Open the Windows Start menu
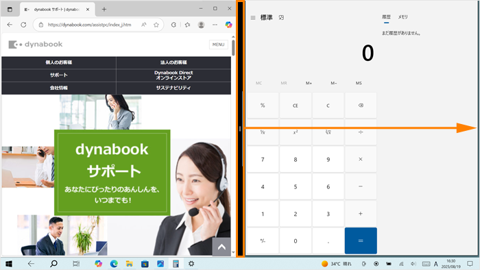This screenshot has height=270, width=480. tap(9, 264)
